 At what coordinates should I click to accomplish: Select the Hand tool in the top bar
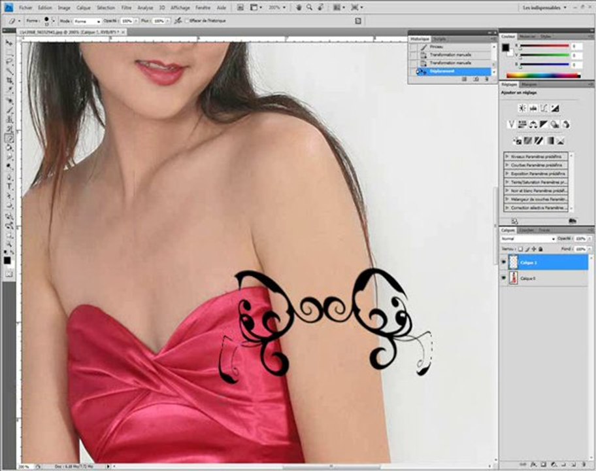coord(299,7)
